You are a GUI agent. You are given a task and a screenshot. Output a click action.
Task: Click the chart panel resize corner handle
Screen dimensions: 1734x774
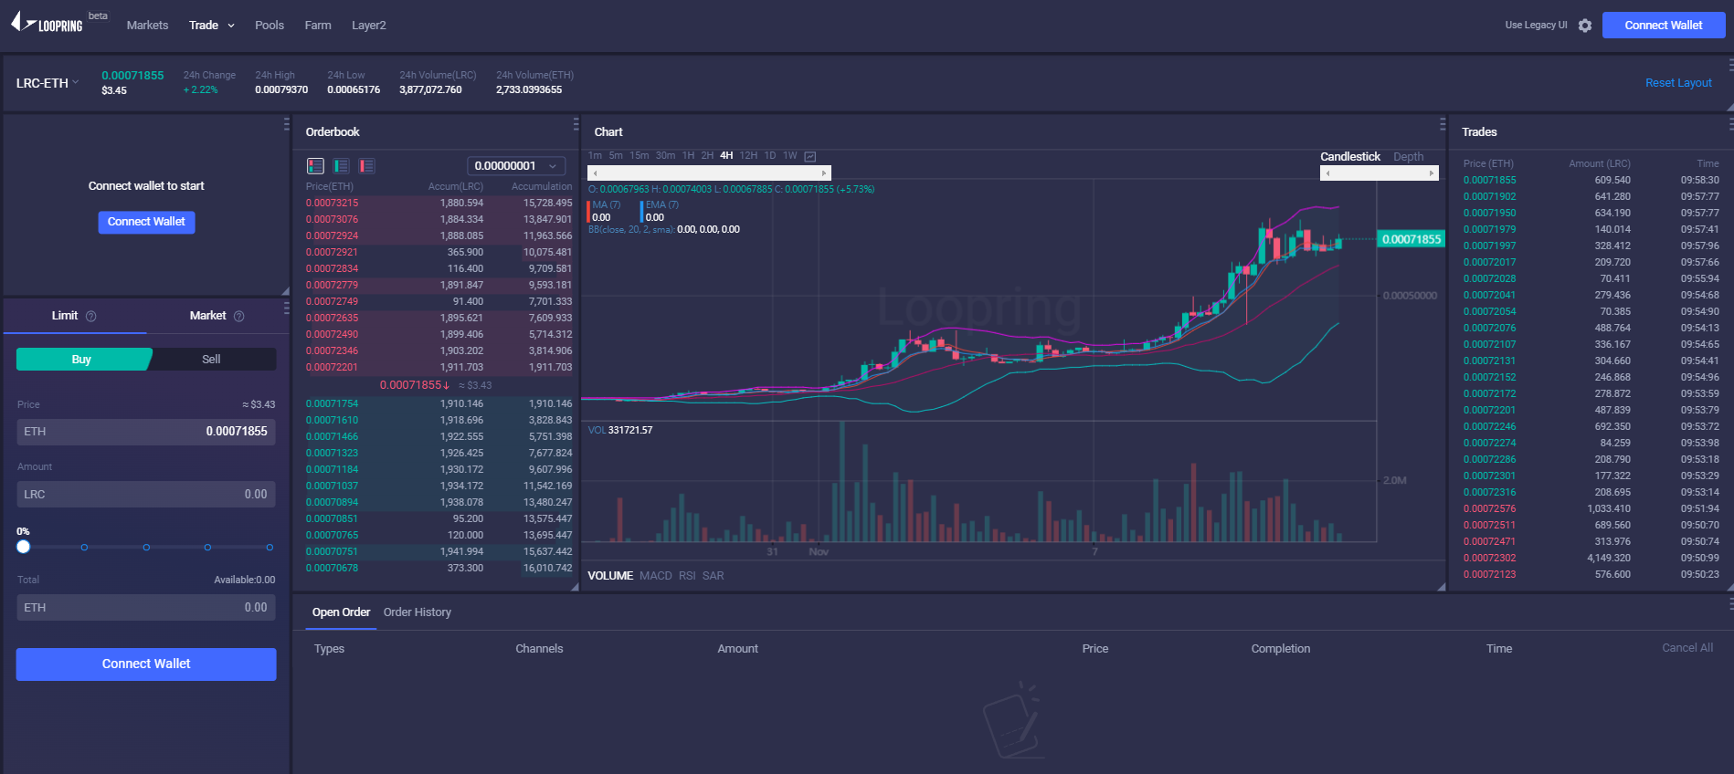(1441, 586)
